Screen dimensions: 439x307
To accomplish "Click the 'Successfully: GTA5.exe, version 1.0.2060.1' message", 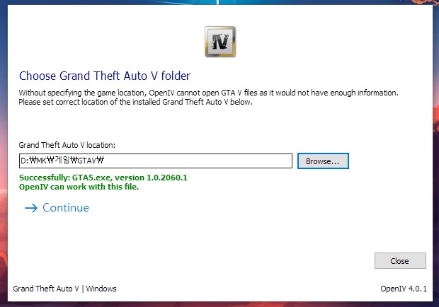I will [x=103, y=178].
